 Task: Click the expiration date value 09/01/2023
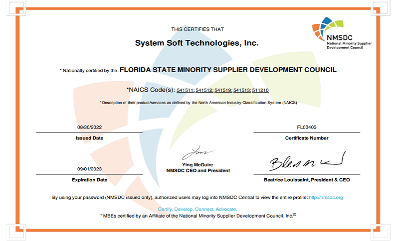click(89, 169)
